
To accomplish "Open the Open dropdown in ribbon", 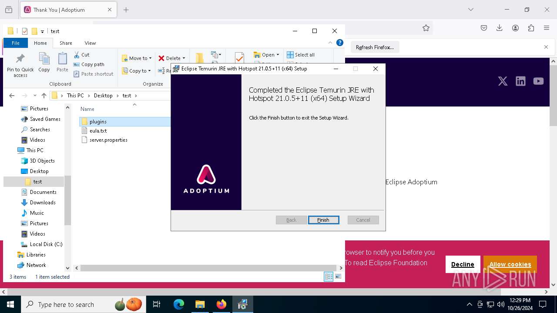I will tap(278, 55).
